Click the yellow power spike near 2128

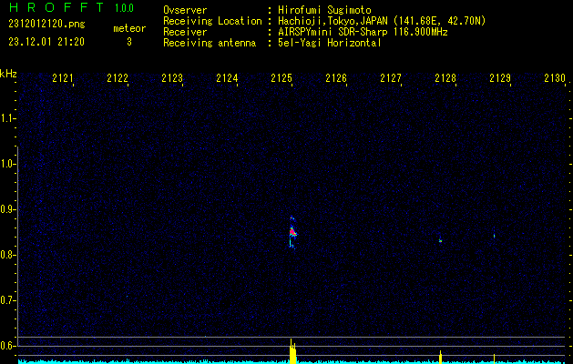(441, 357)
